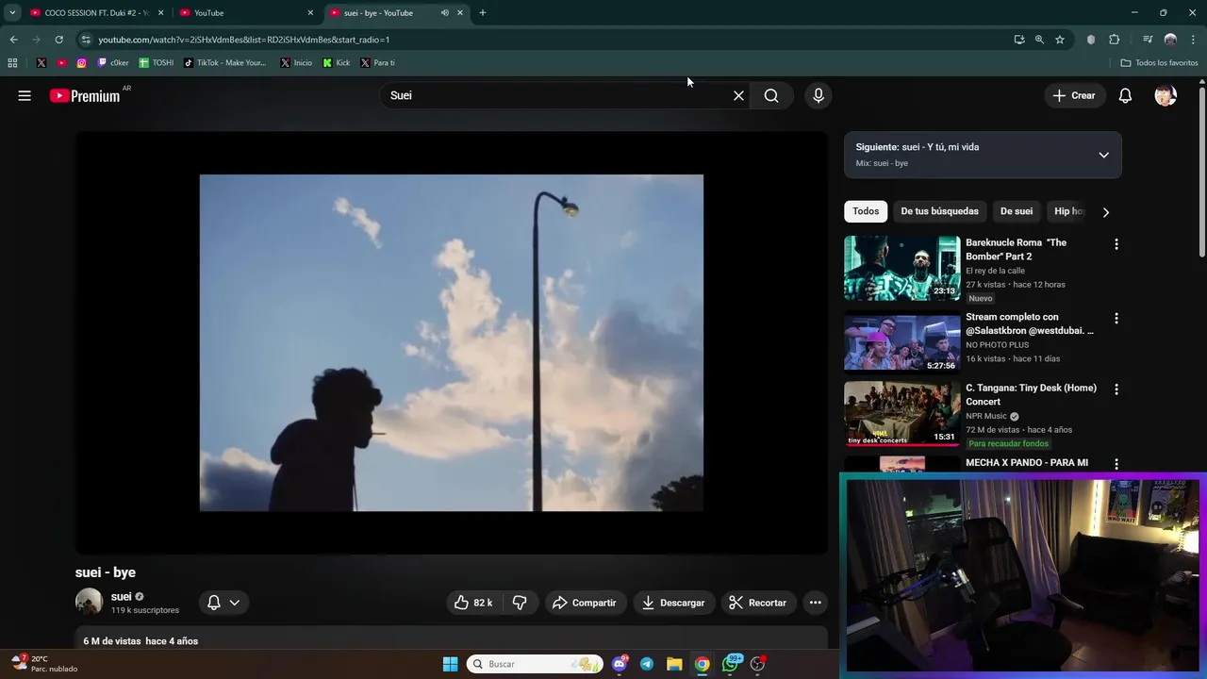Go back in browser history

[13, 40]
